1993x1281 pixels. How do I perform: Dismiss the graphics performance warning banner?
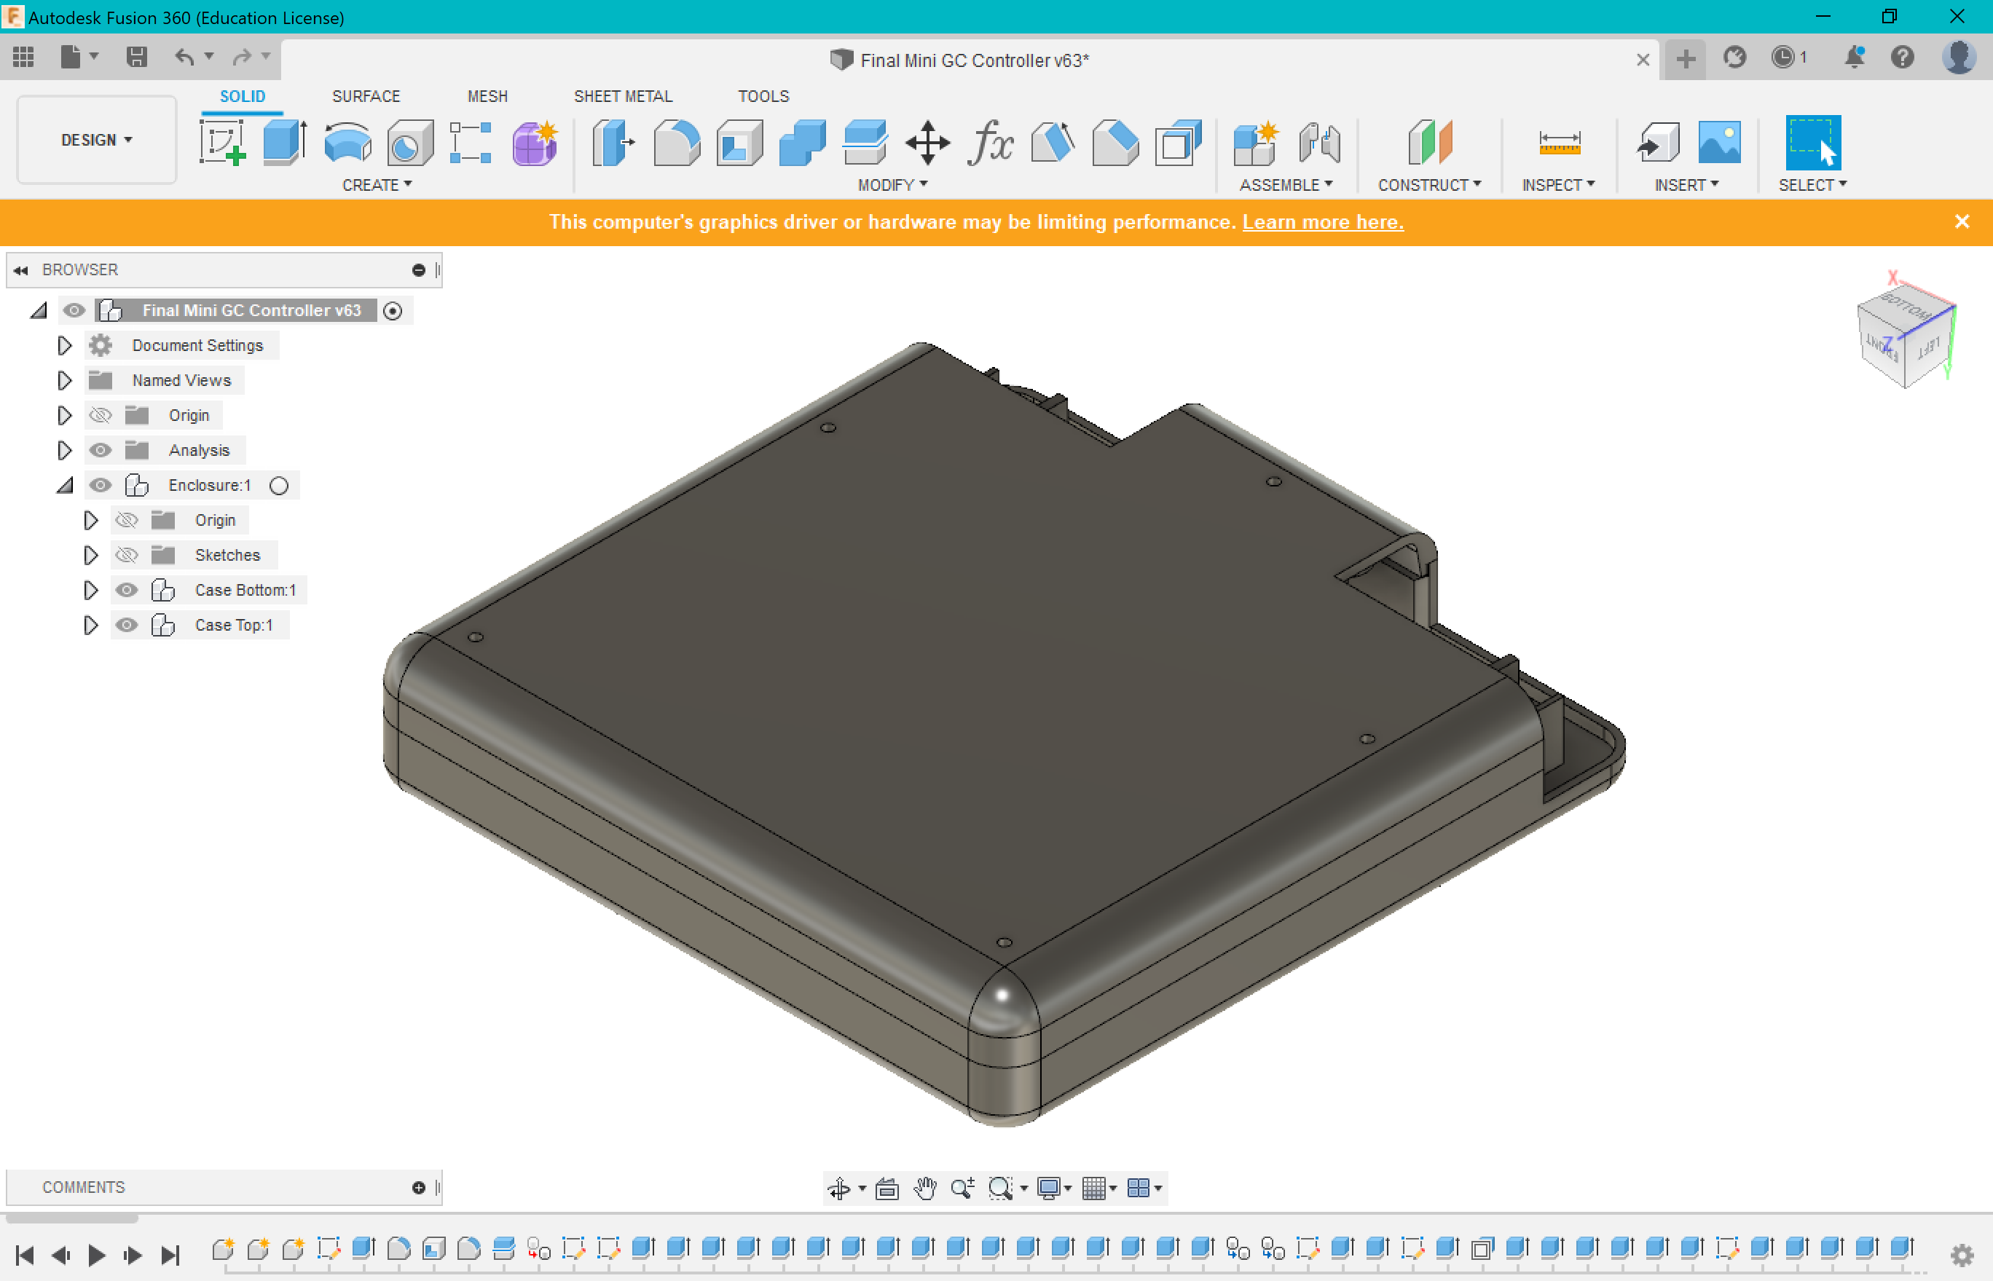tap(1963, 221)
